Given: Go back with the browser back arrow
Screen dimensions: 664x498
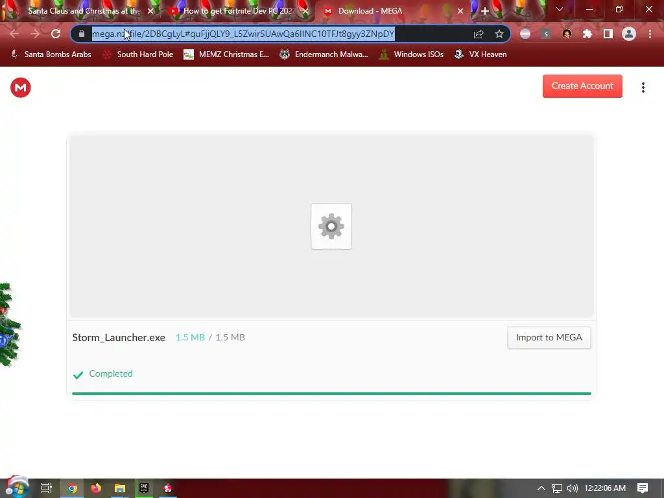Looking at the screenshot, I should pos(14,34).
